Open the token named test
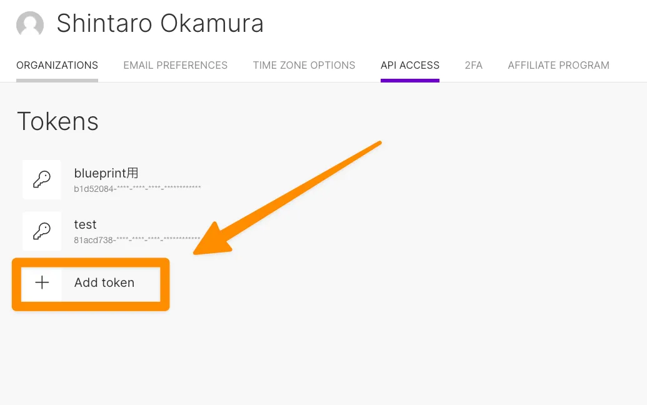 86,224
